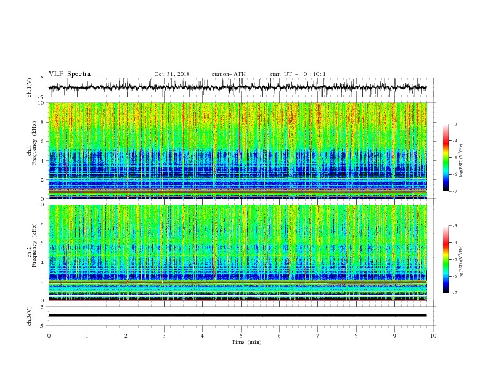Click the "-3" tick on lower colorbar

[455, 226]
